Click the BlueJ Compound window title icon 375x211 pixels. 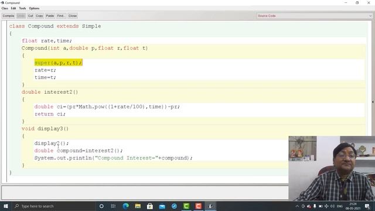coord(2,2)
